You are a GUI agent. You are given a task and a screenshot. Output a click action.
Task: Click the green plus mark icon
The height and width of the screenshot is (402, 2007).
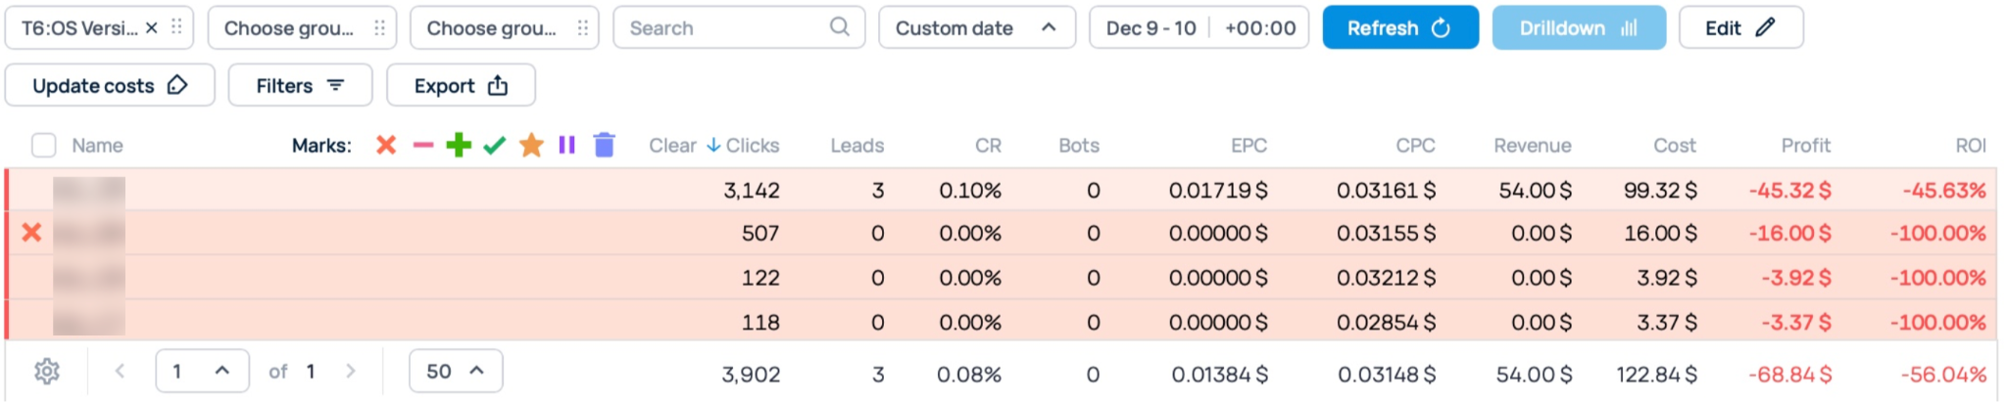459,146
